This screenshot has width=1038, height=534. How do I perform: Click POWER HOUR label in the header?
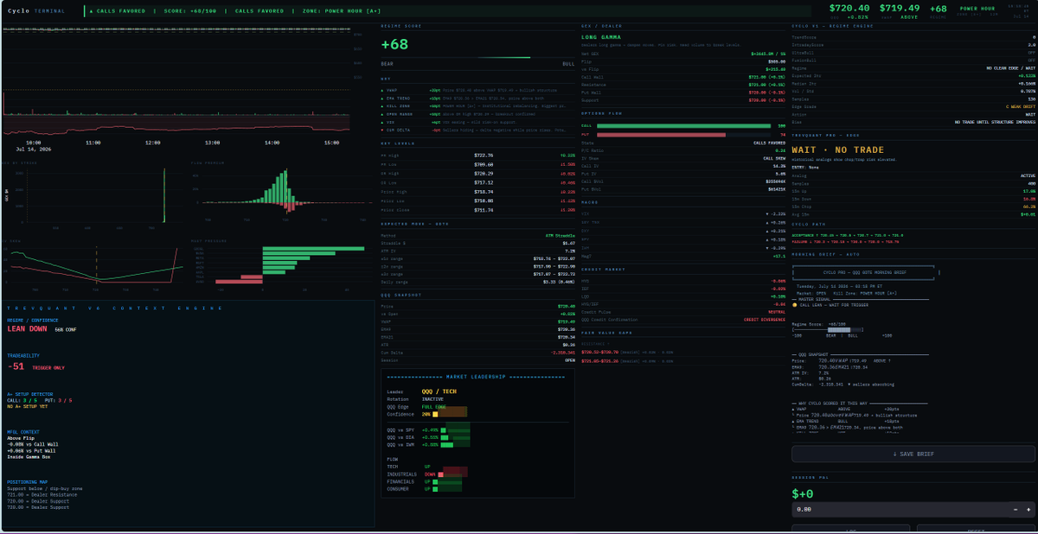pos(977,7)
